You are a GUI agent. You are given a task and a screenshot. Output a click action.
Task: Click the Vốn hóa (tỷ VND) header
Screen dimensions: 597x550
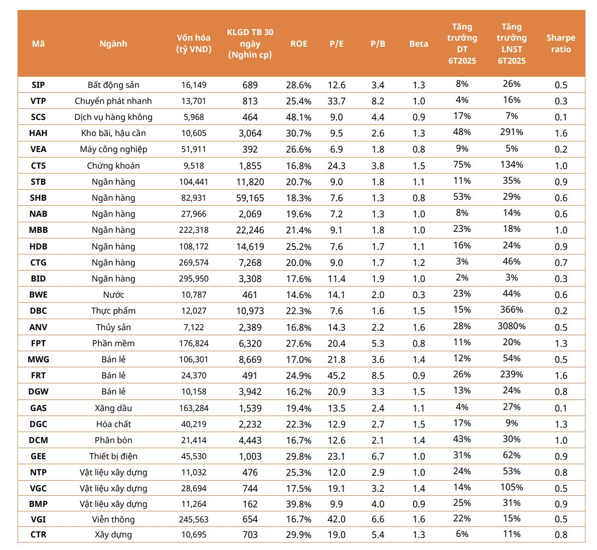click(194, 44)
